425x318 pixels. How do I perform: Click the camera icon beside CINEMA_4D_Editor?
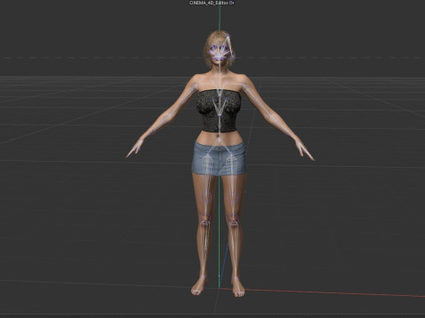click(x=231, y=3)
